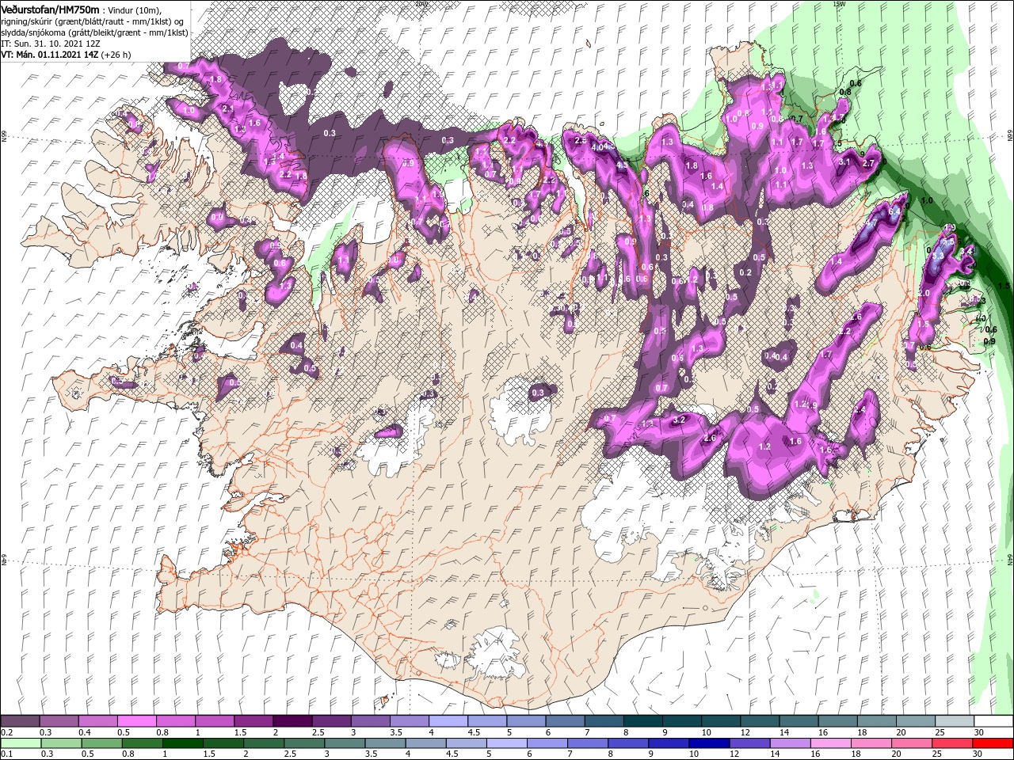
Task: Click the 2.7 precipitation value on the map
Action: tap(868, 163)
